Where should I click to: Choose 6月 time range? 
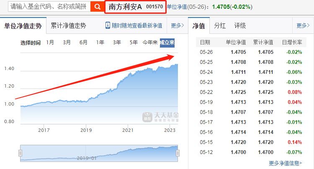click(x=83, y=43)
